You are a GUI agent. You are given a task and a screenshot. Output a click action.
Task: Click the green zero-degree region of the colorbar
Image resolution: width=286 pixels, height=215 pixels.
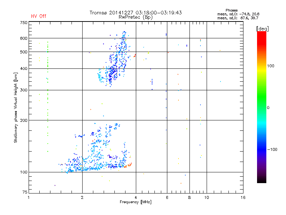click(262, 107)
